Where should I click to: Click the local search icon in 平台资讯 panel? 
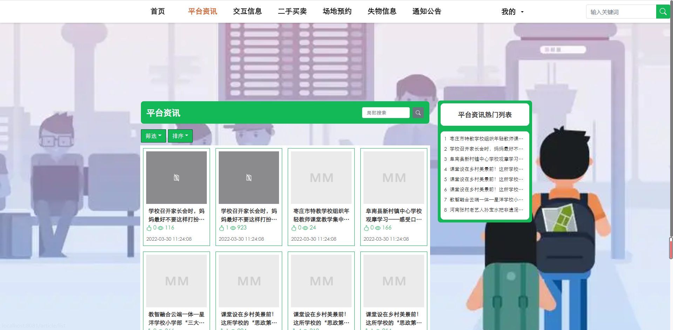point(418,112)
